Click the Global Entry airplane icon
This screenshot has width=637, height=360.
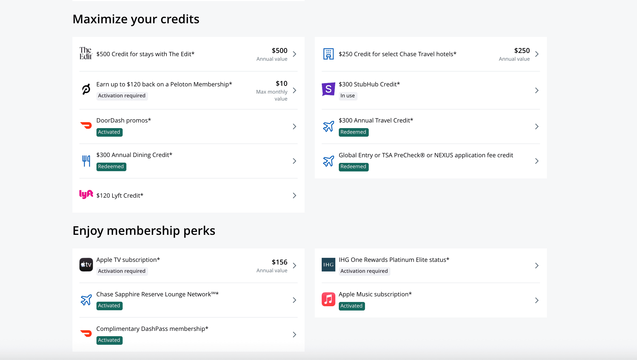point(328,161)
